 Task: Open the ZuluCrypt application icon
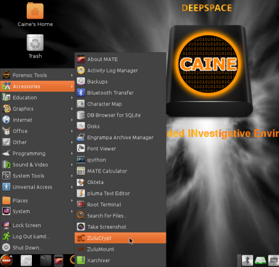[81, 238]
